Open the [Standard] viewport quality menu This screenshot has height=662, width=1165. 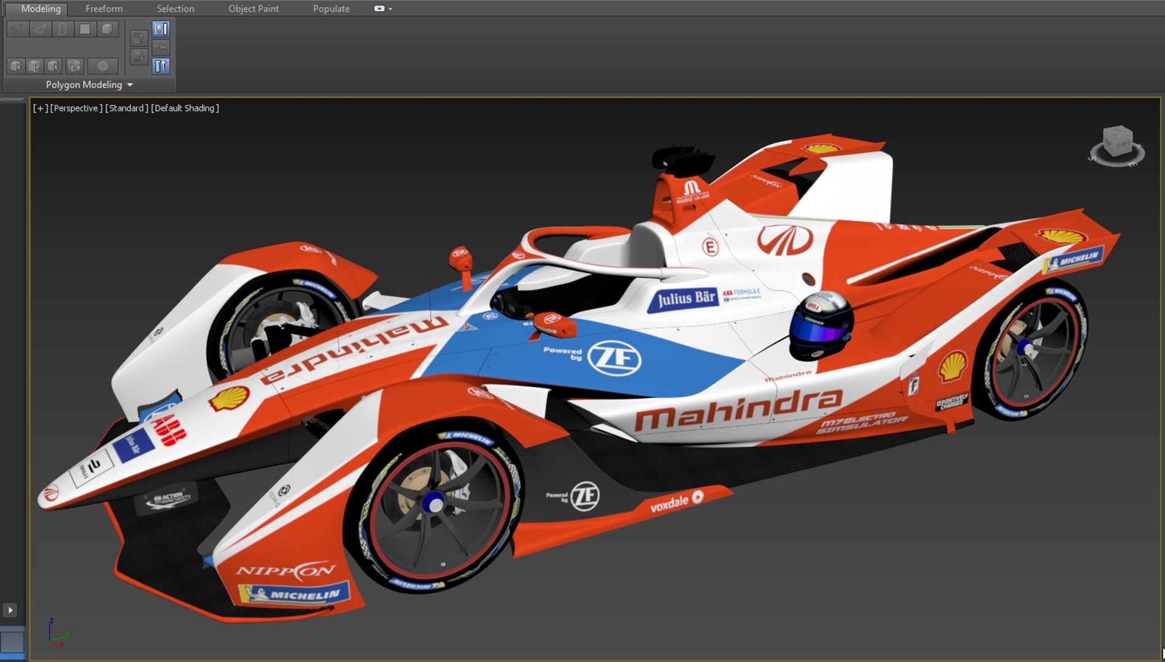point(126,108)
